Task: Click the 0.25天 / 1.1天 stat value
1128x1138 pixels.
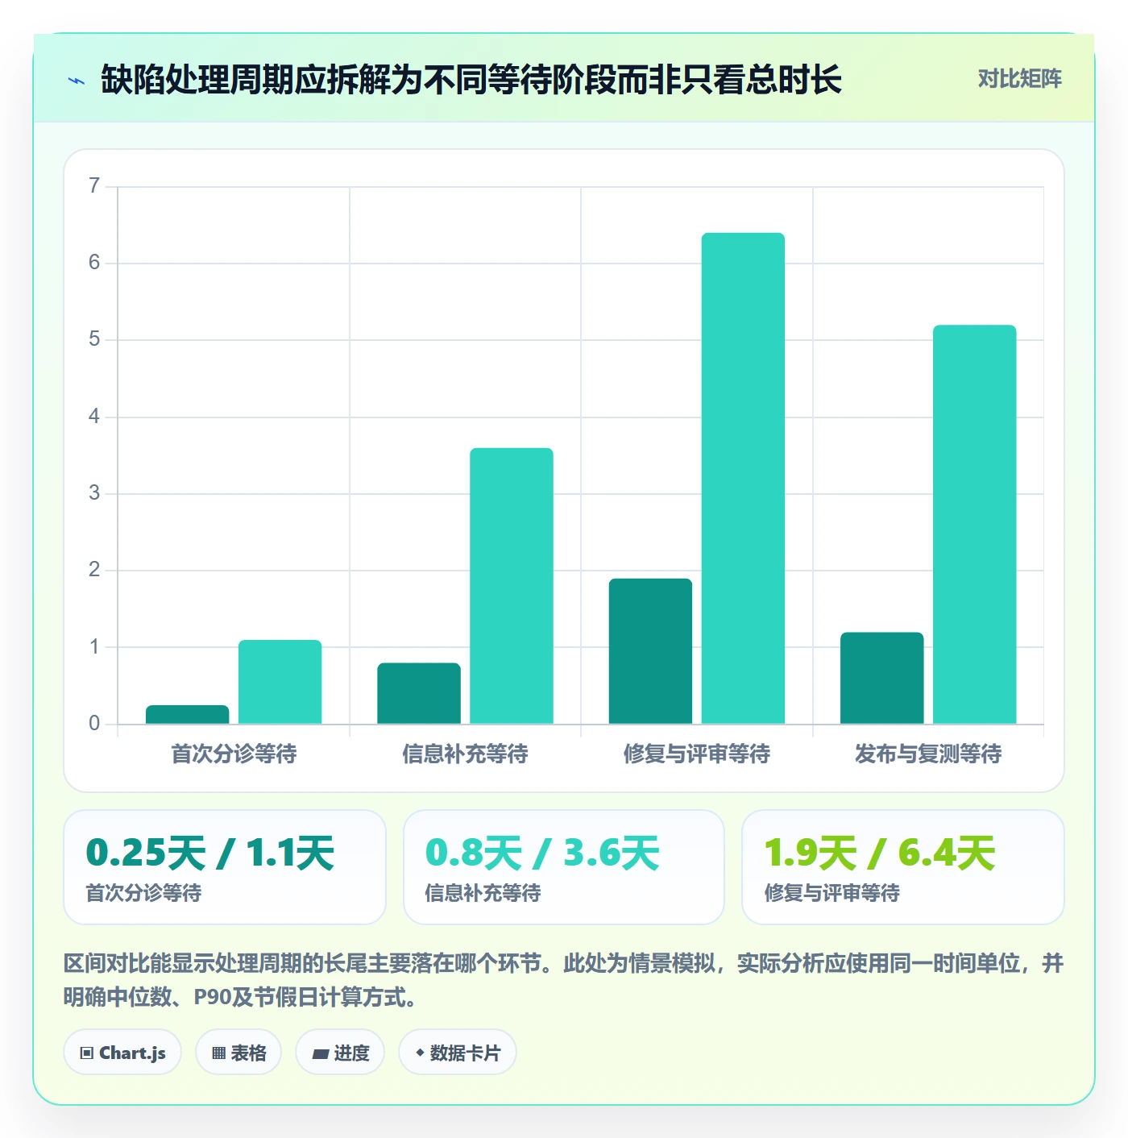Action: (x=210, y=853)
